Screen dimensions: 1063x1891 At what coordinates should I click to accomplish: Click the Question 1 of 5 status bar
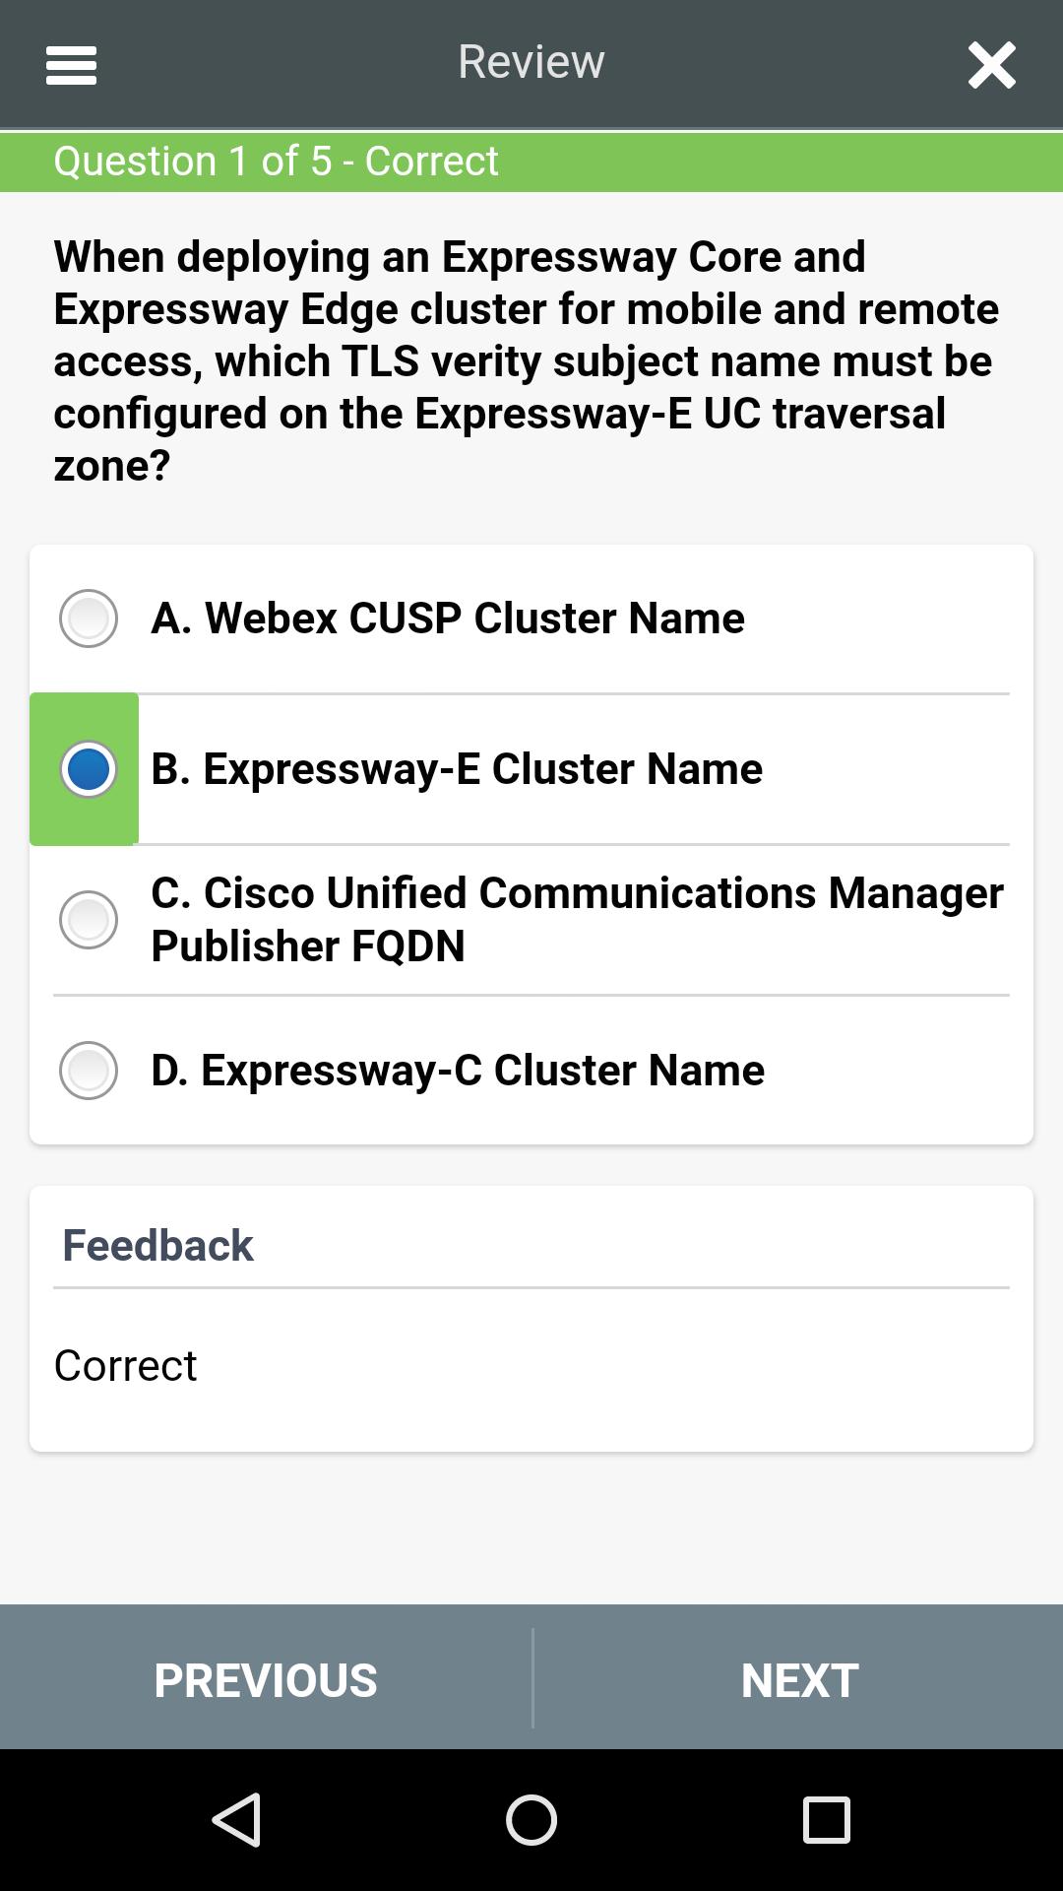(x=531, y=162)
